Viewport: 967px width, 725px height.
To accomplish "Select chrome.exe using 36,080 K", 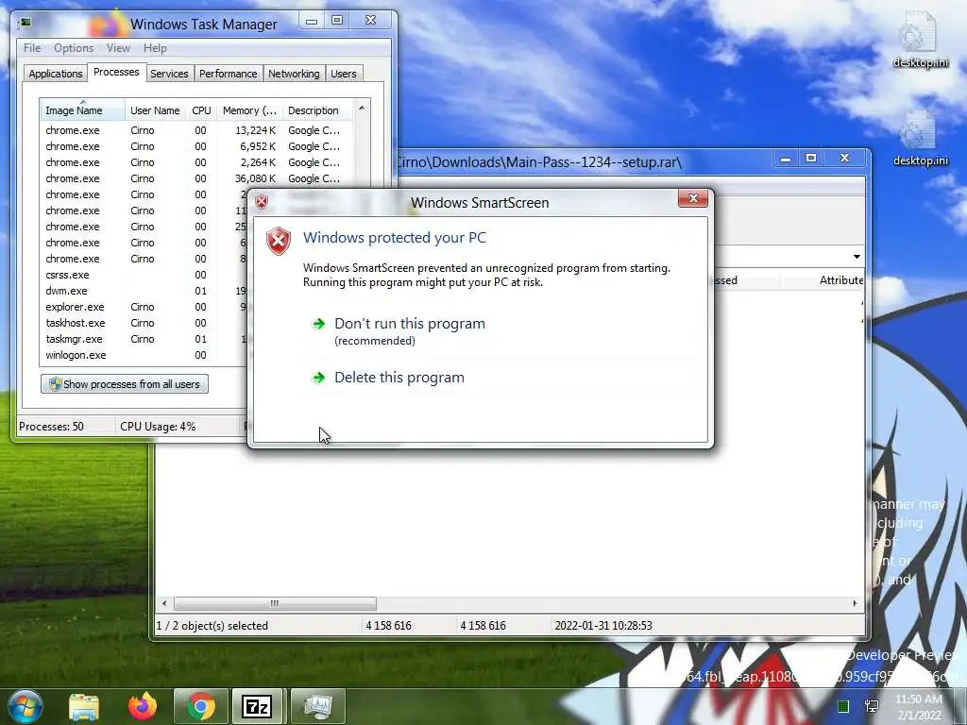I will [197, 178].
